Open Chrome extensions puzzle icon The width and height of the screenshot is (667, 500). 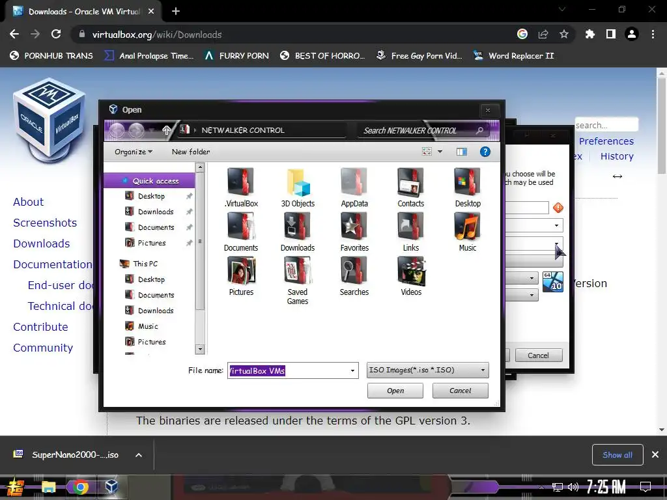(589, 34)
